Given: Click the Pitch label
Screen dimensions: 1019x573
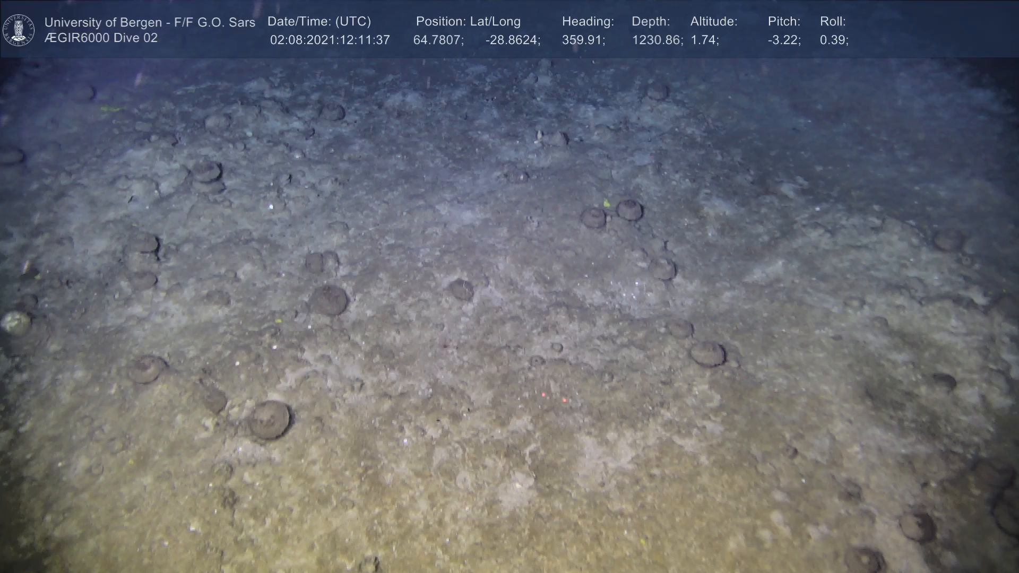Looking at the screenshot, I should (784, 22).
